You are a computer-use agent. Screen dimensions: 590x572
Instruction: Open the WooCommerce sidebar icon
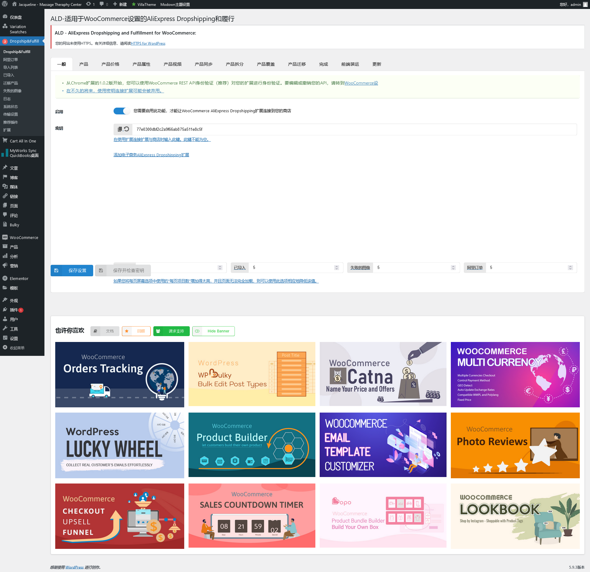(x=5, y=237)
